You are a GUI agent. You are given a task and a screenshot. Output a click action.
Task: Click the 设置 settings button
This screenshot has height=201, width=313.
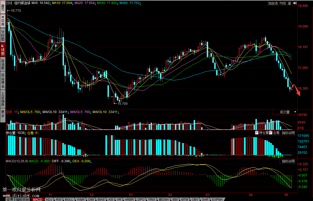[x=10, y=199]
